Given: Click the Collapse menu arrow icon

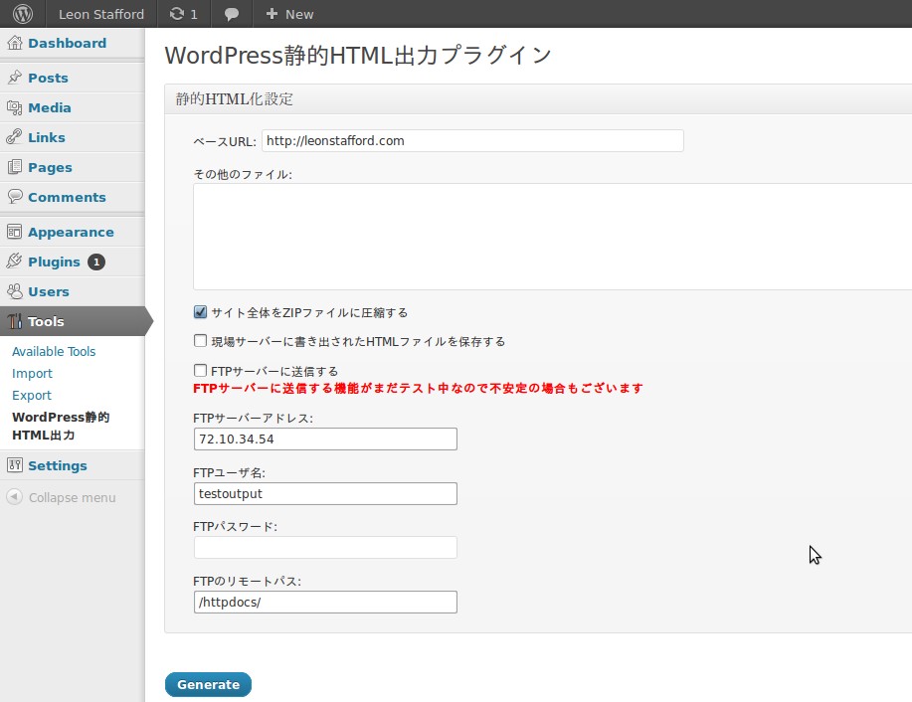Looking at the screenshot, I should tap(15, 497).
